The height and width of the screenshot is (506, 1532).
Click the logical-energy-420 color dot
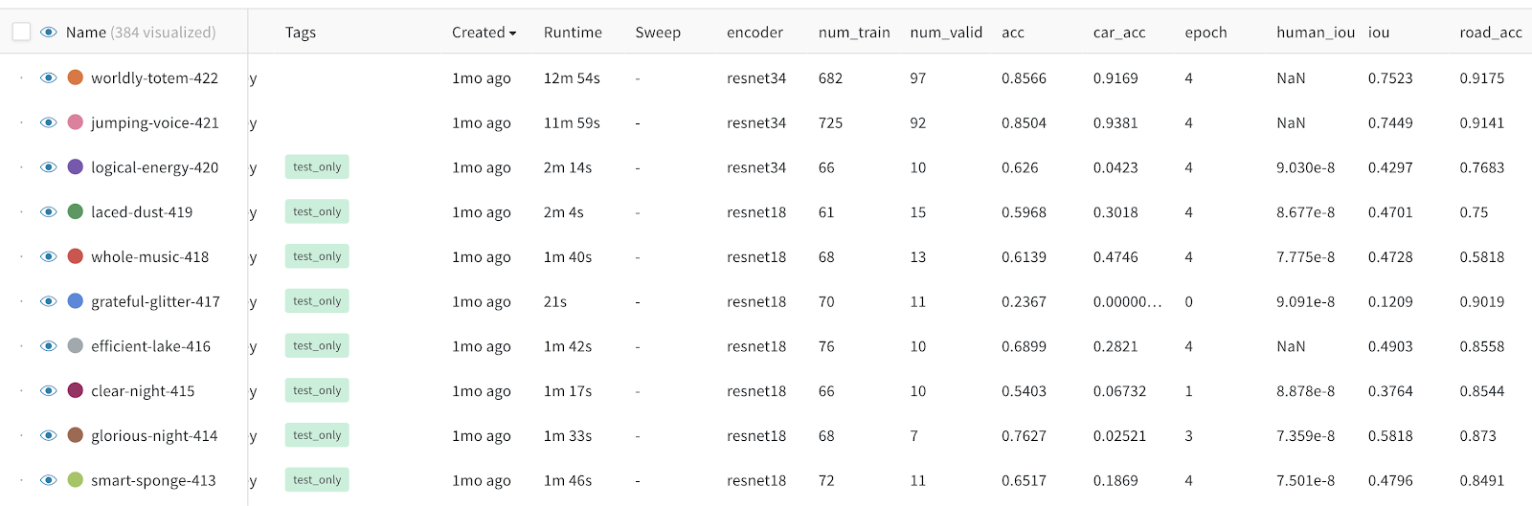[x=76, y=167]
